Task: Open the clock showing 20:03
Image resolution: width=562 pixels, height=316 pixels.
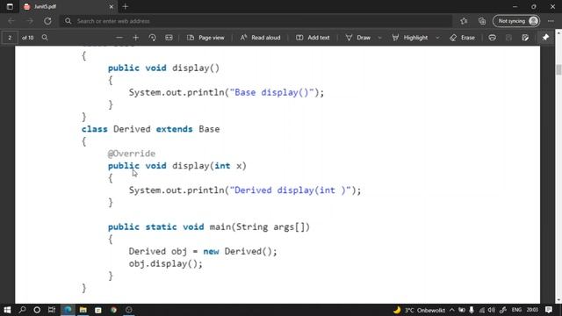Action: tap(532, 310)
